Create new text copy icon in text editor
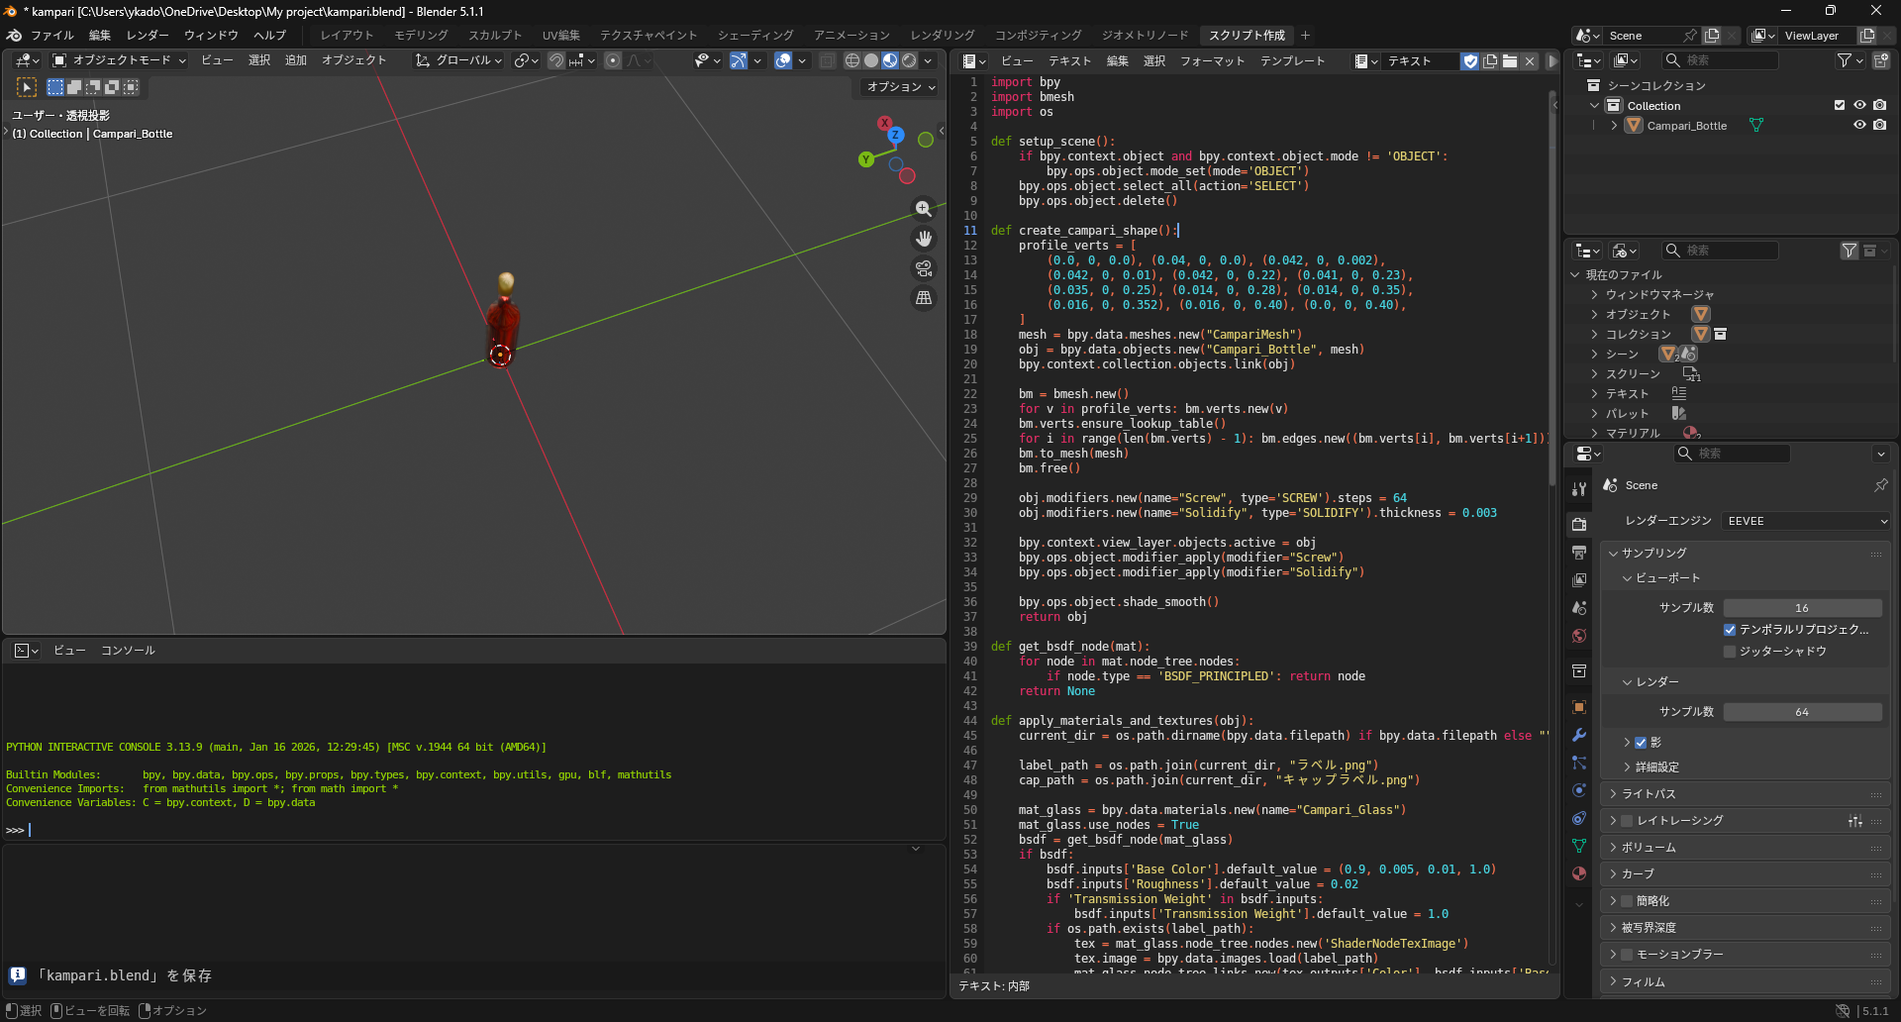1901x1022 pixels. pos(1490,61)
